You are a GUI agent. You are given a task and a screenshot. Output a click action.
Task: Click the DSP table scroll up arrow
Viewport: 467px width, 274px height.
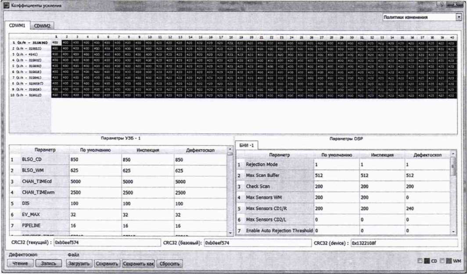tap(453, 153)
